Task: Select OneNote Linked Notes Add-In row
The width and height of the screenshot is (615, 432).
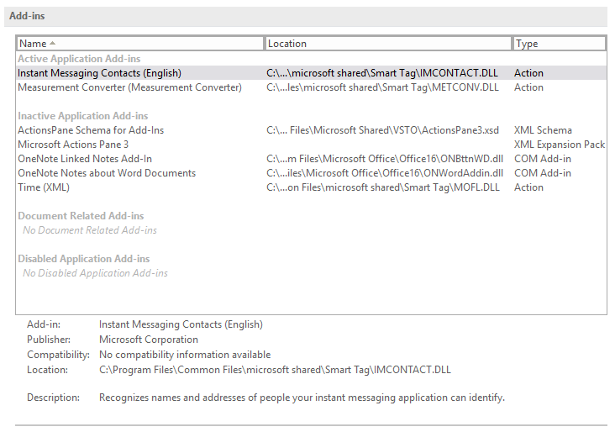Action: [x=312, y=159]
